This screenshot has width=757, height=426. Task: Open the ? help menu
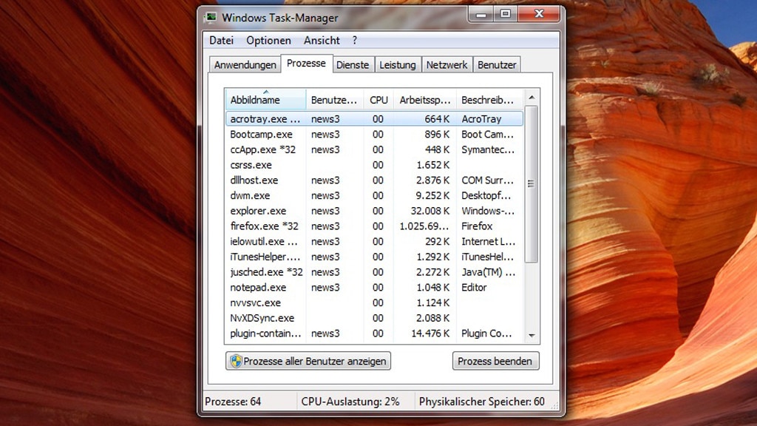tap(355, 40)
